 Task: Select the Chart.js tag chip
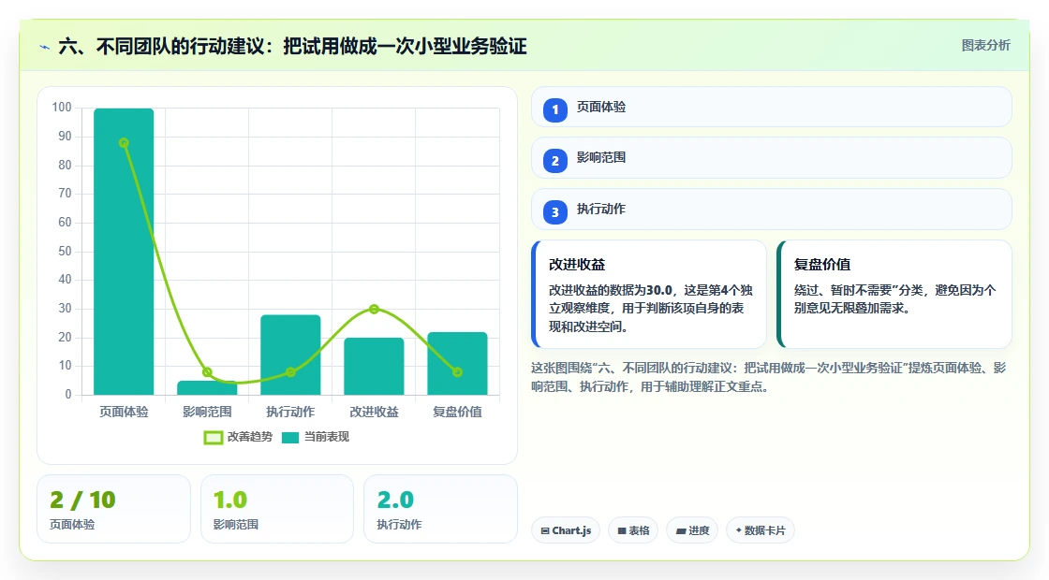coord(566,530)
